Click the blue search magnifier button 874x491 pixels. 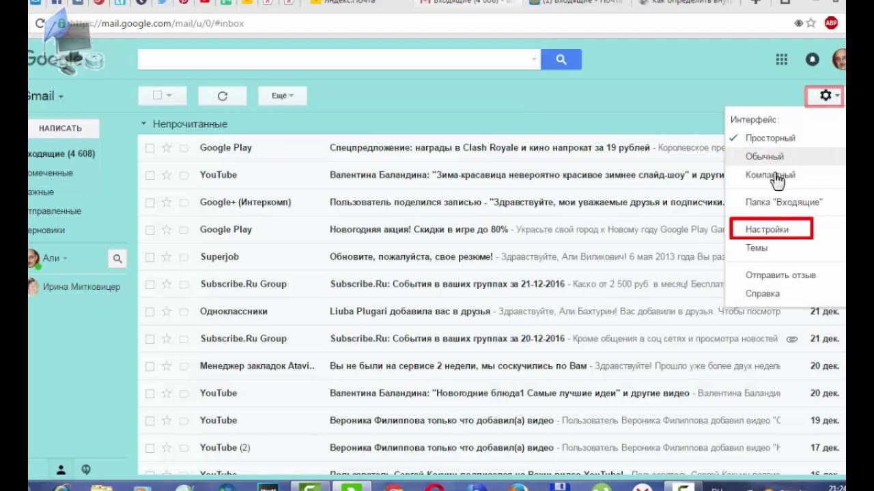[x=561, y=59]
